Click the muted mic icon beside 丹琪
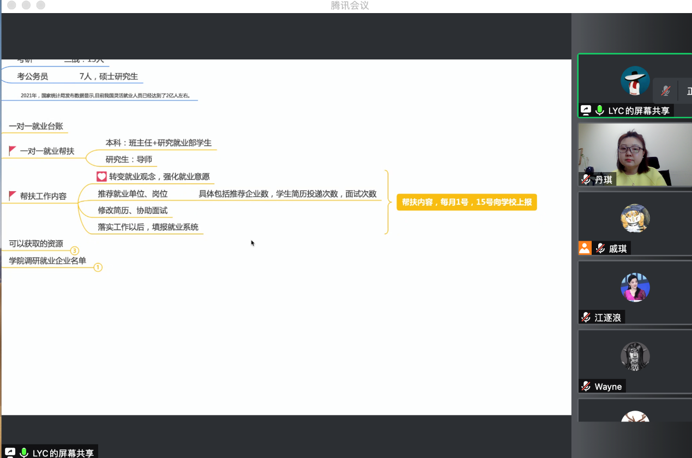692x458 pixels. [x=586, y=180]
